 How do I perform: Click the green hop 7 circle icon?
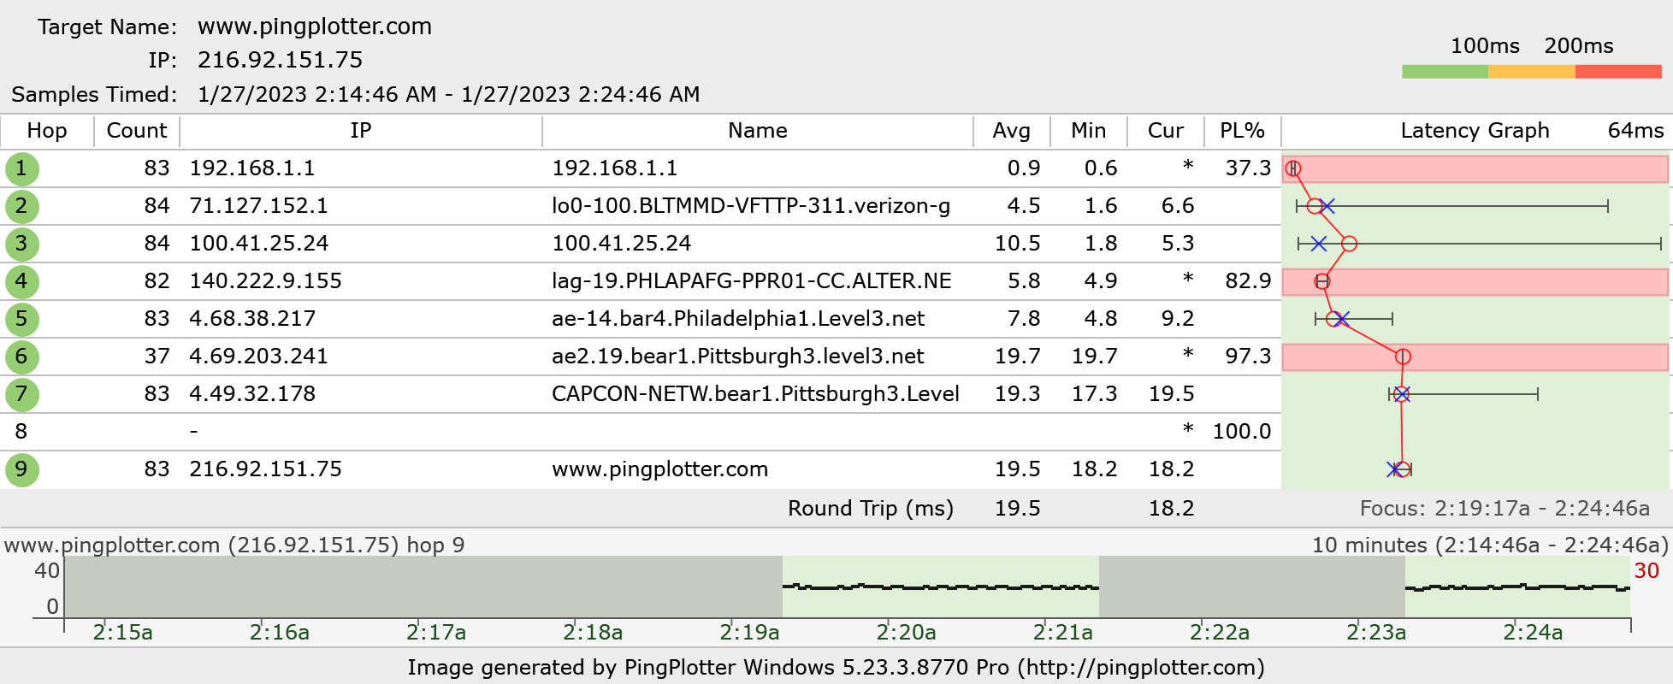(x=21, y=394)
